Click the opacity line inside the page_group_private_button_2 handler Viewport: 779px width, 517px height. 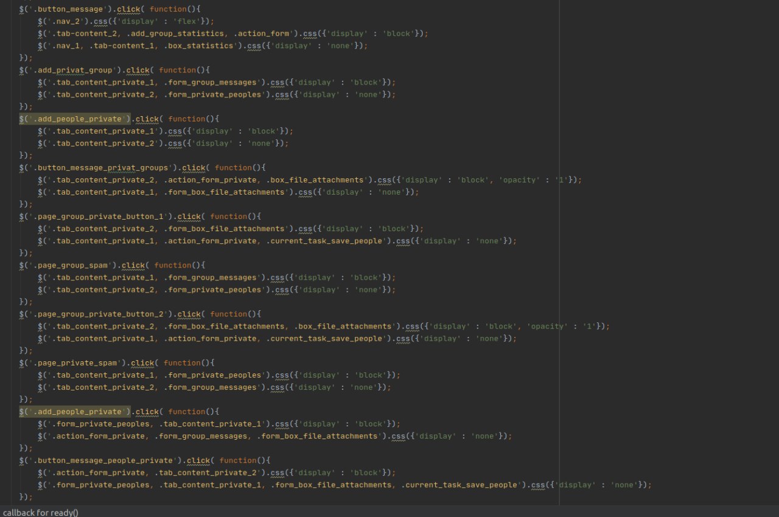pyautogui.click(x=323, y=326)
